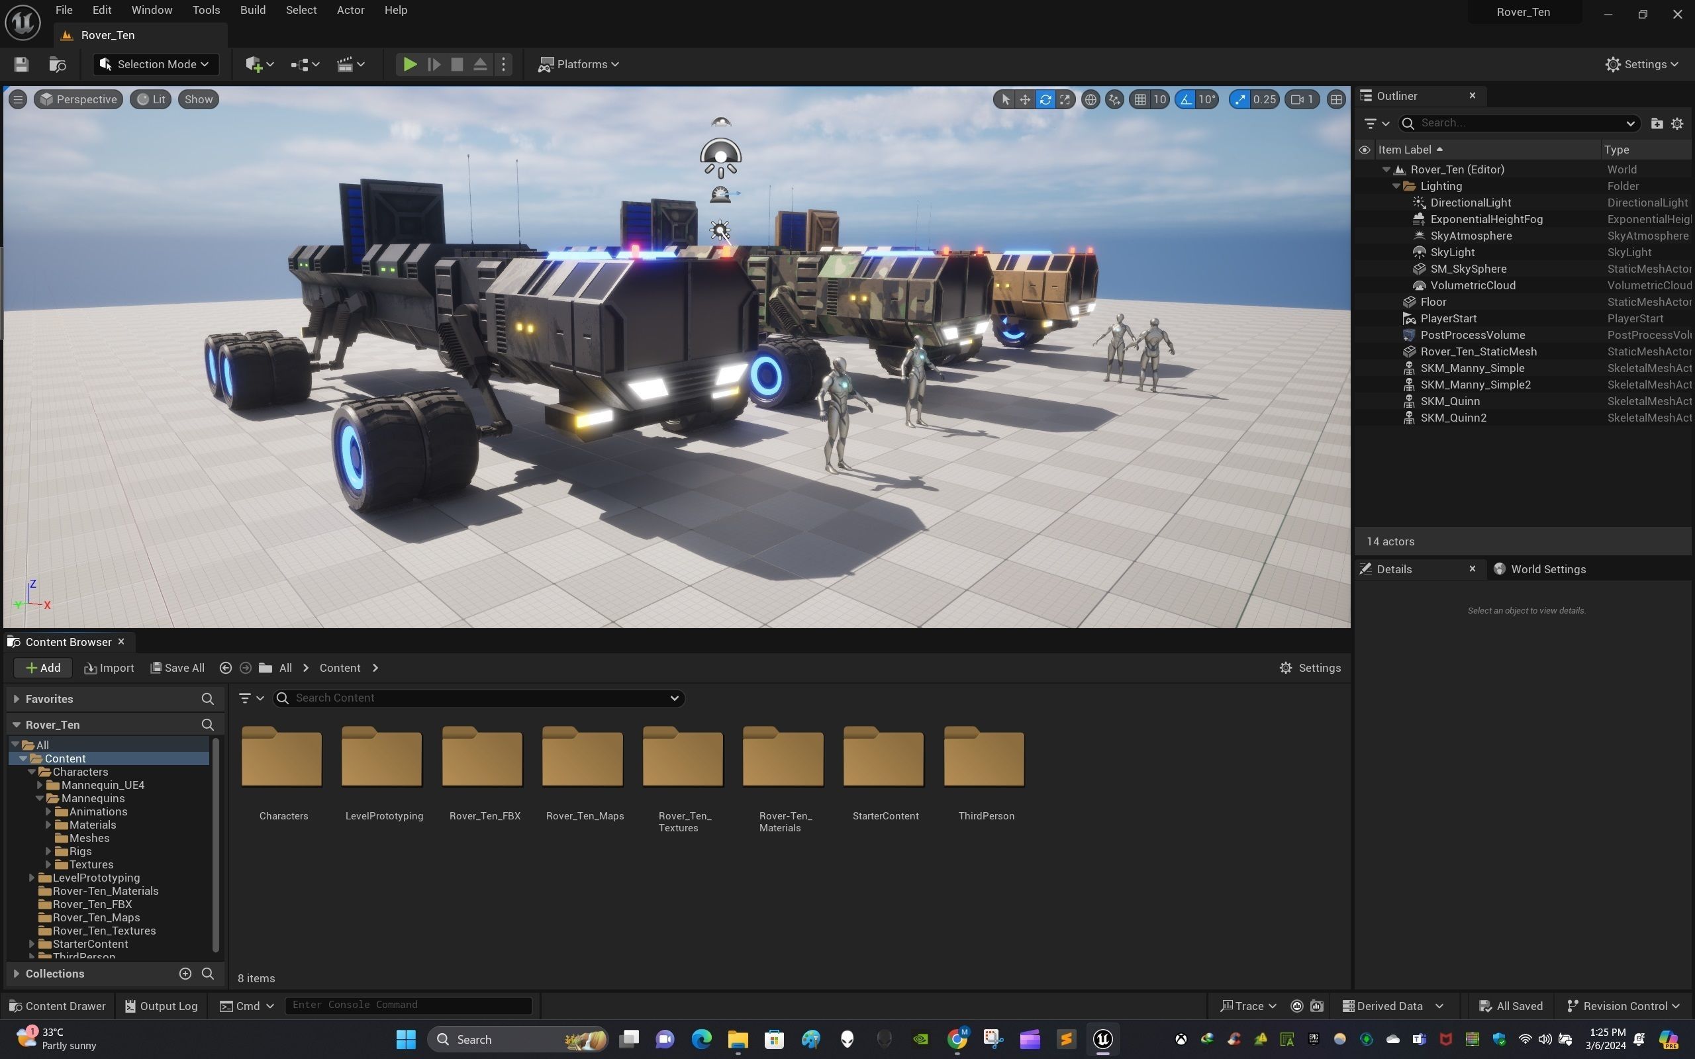Open the play options three-dot menu
Image resolution: width=1695 pixels, height=1059 pixels.
(504, 64)
